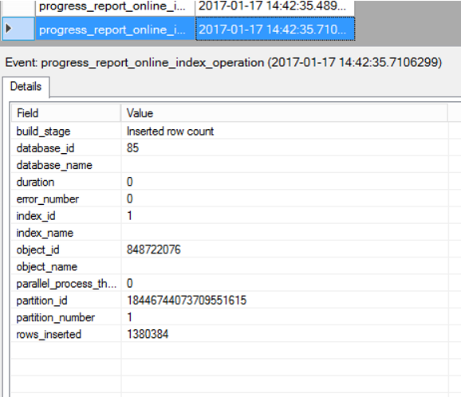Click the database_id value 85

pos(132,147)
